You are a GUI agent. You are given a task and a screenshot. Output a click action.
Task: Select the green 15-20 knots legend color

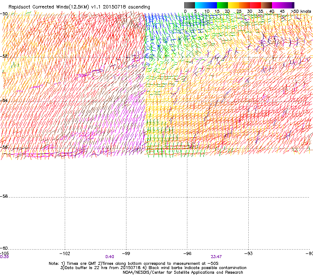222,5
